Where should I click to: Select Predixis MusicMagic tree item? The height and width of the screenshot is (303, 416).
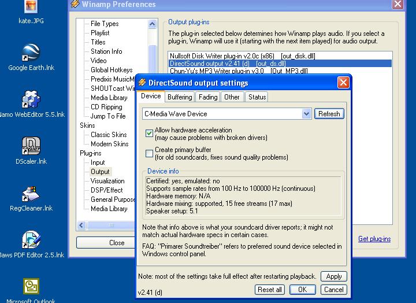113,79
